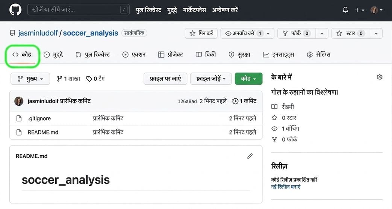
Task: Open the रिलीज़ section heading
Action: click(279, 166)
